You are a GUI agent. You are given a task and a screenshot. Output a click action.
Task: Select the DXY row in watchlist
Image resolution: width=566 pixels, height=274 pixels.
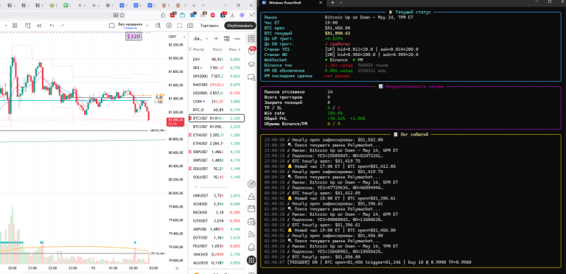coord(217,59)
